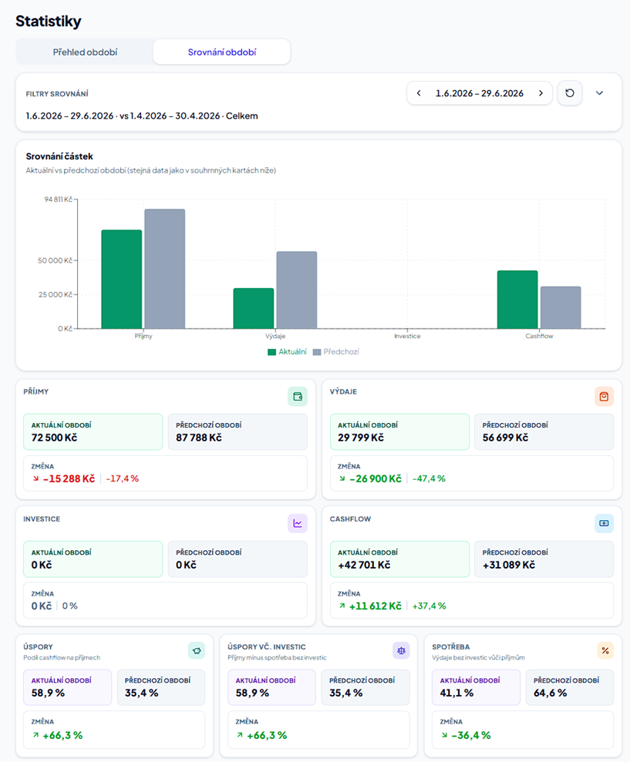Switch to the Přehled období tab
This screenshot has height=762, width=630.
pos(85,52)
